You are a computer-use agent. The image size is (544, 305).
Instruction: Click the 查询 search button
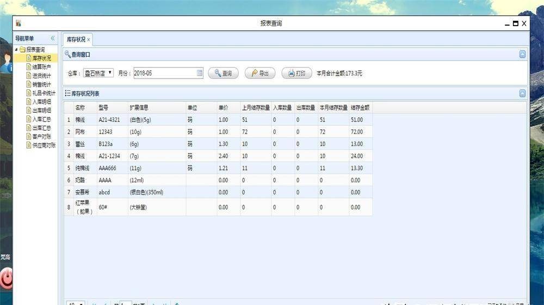point(223,73)
